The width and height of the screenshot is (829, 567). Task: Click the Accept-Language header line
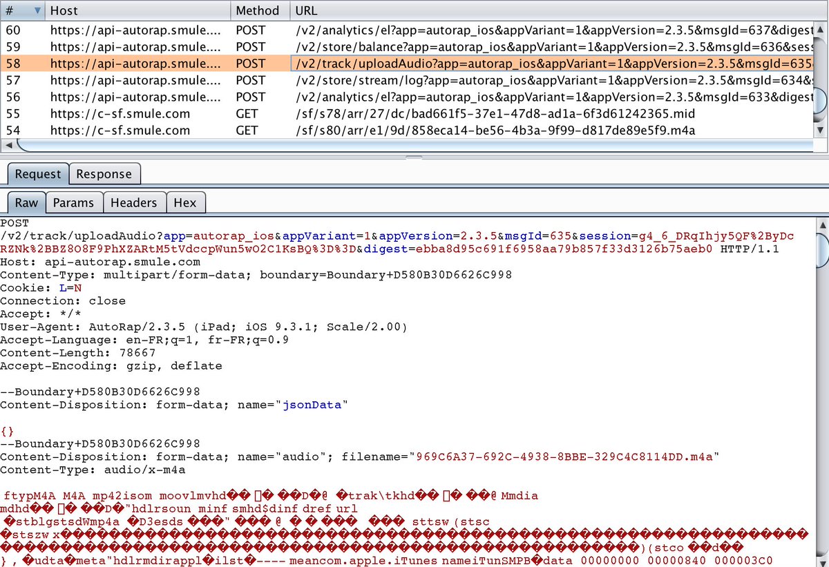click(144, 340)
